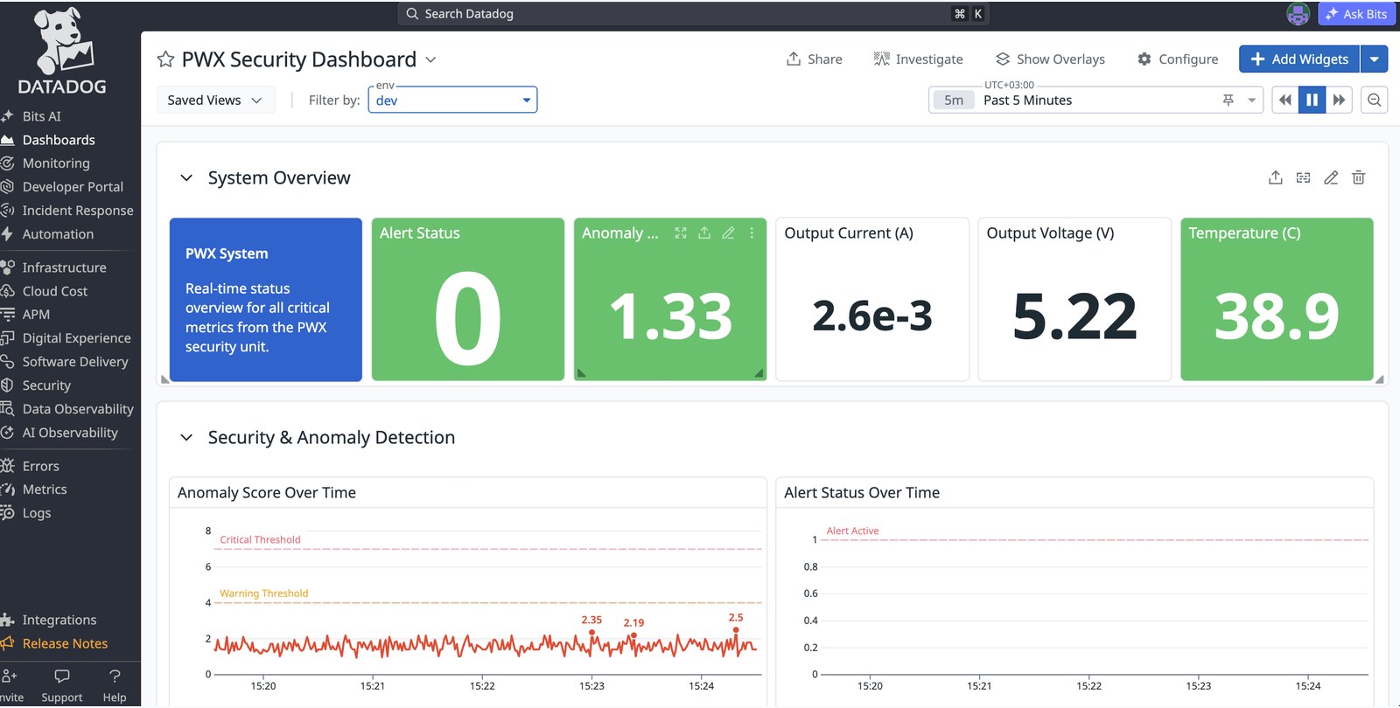
Task: Pause live dashboard updates
Action: (1312, 100)
